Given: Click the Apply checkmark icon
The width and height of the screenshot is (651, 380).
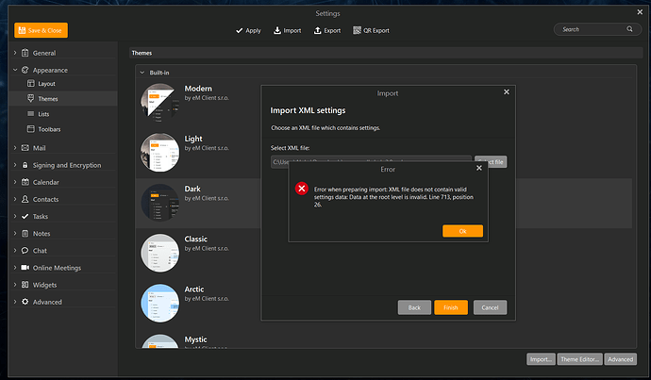Looking at the screenshot, I should click(x=239, y=31).
